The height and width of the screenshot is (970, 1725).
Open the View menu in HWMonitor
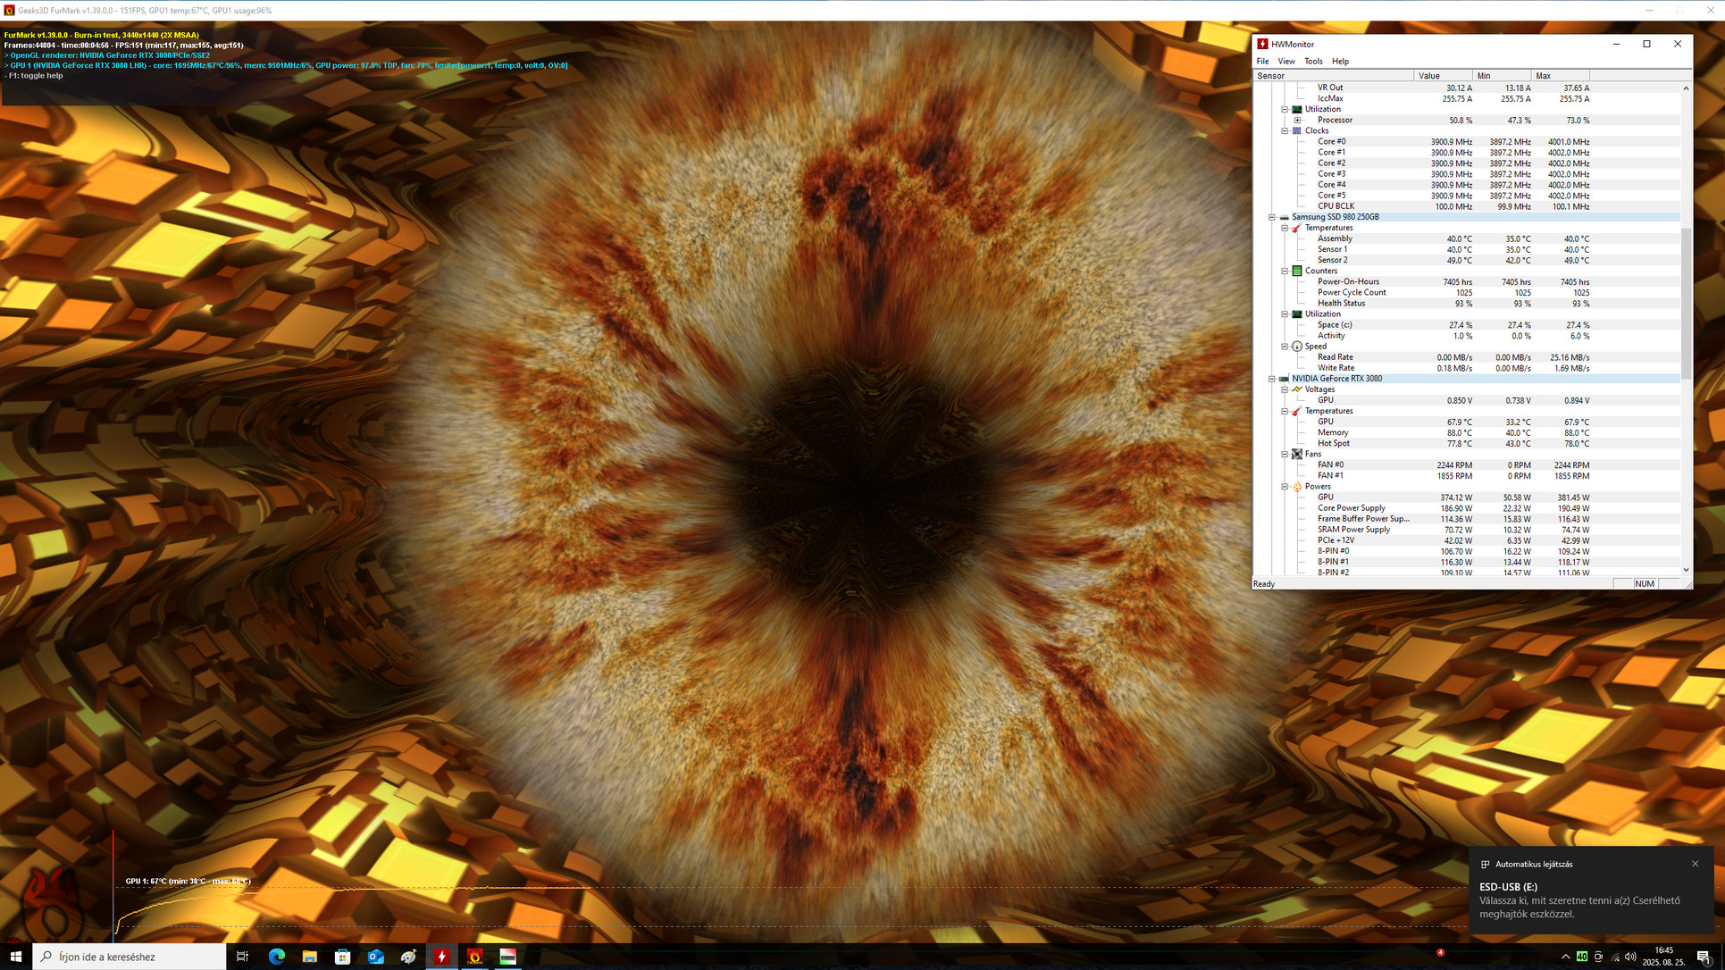(x=1285, y=62)
